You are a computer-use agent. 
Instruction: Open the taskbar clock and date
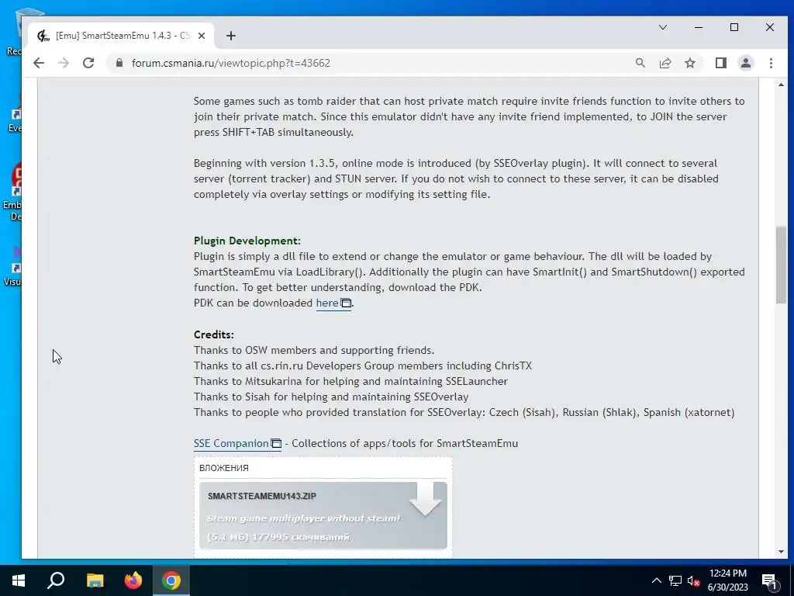727,580
